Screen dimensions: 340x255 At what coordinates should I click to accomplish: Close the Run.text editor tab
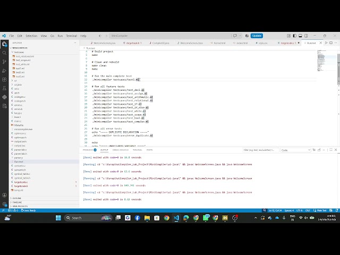[320, 43]
